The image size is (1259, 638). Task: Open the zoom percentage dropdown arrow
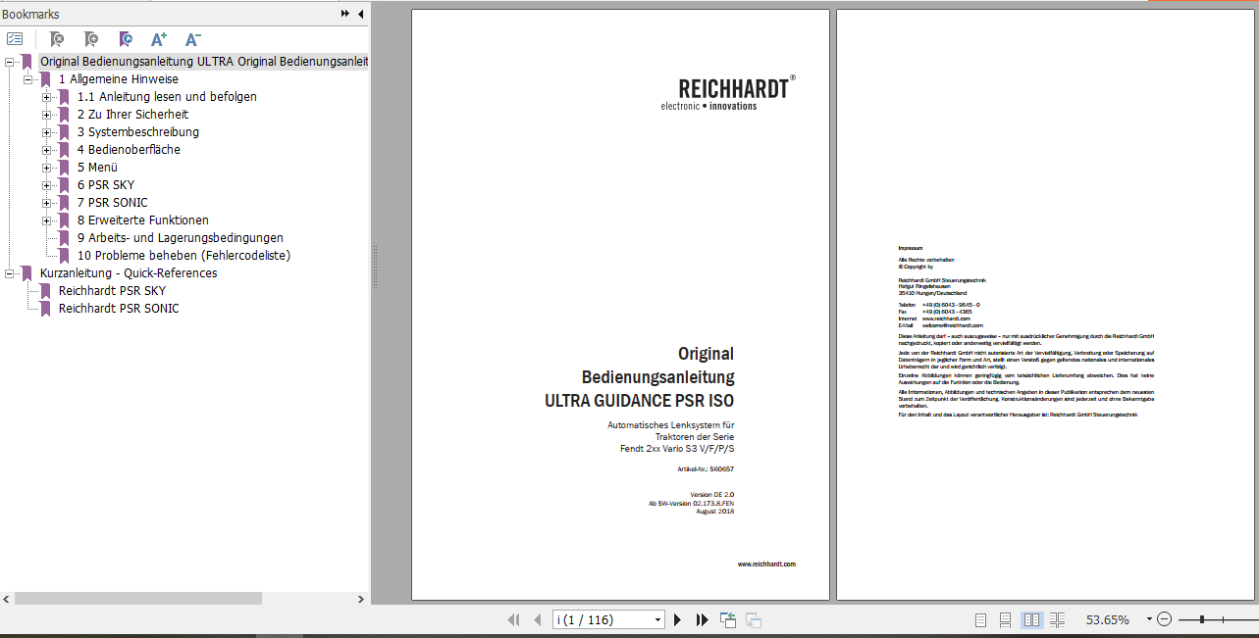pos(1148,619)
